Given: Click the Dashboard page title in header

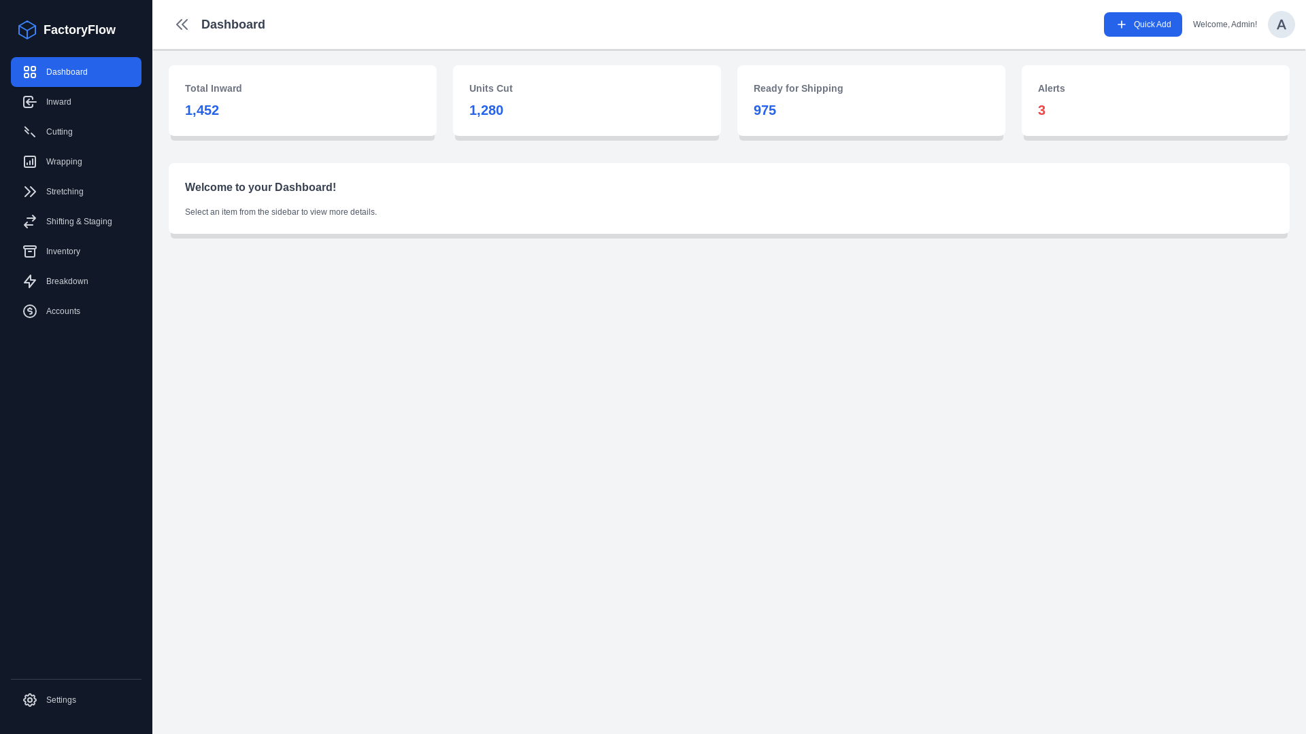Looking at the screenshot, I should click(x=233, y=24).
